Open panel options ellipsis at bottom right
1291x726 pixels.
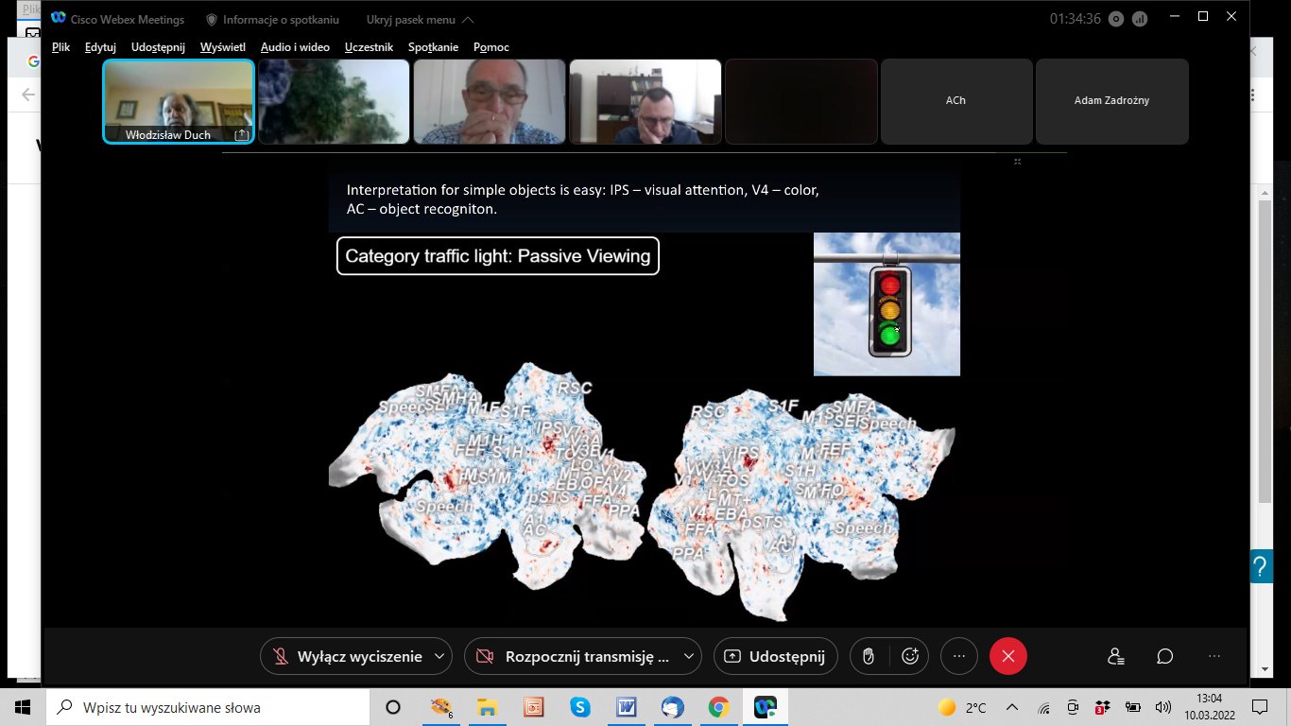click(1214, 656)
